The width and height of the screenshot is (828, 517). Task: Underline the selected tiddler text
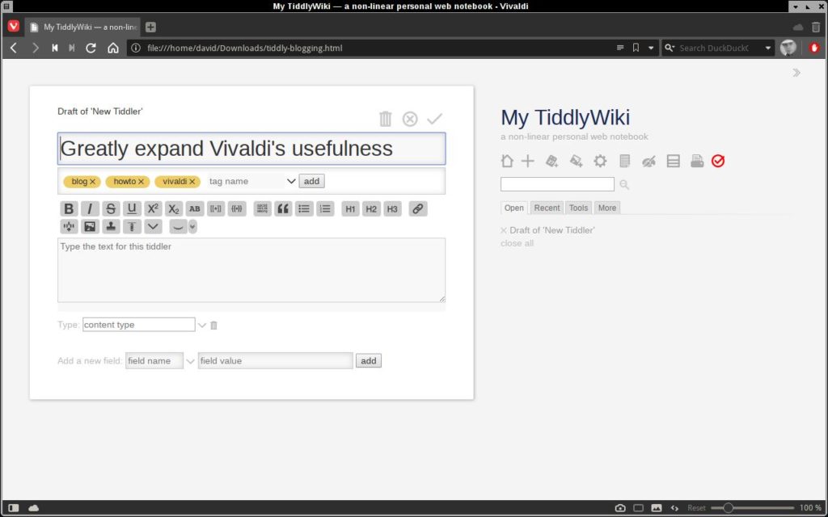click(x=132, y=209)
